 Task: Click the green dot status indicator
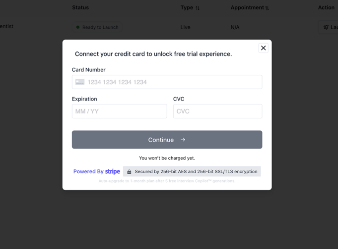click(78, 27)
